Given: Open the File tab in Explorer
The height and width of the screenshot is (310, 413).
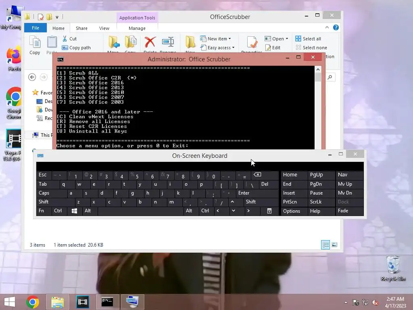Looking at the screenshot, I should point(35,28).
